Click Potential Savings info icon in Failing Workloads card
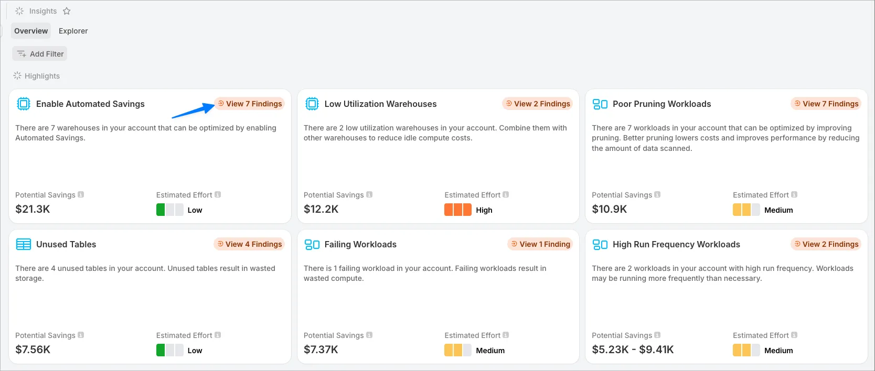875x371 pixels. pos(369,335)
